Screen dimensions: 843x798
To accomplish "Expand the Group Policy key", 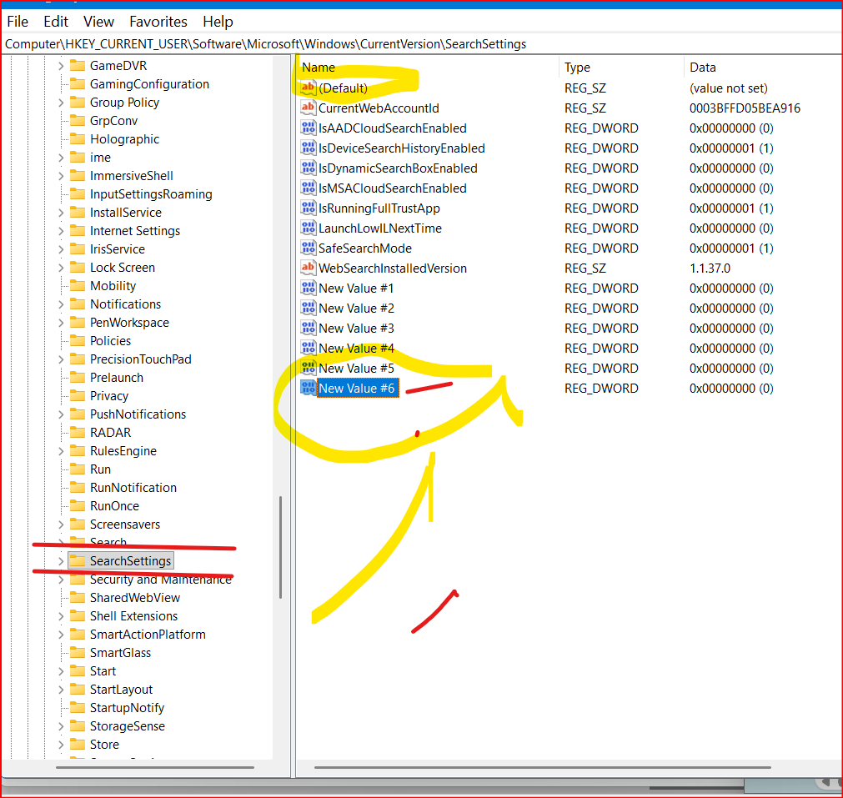I will (61, 103).
